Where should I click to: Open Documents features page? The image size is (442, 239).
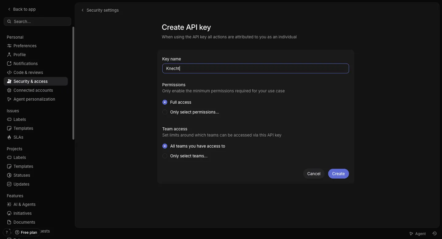(36, 222)
